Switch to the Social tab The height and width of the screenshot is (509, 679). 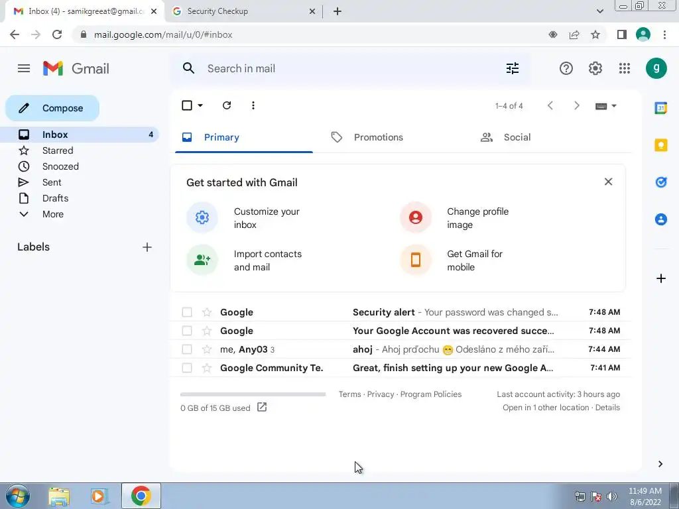click(517, 138)
